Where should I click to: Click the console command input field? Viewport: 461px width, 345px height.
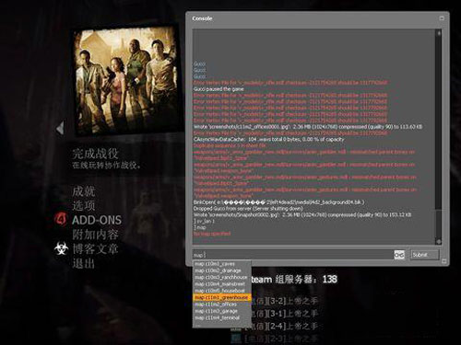tap(292, 255)
